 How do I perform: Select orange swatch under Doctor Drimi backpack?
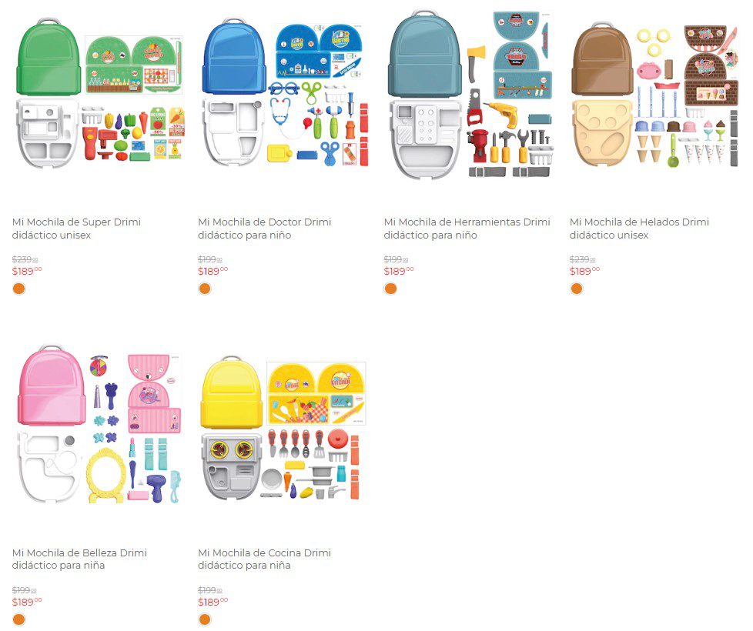(x=205, y=289)
